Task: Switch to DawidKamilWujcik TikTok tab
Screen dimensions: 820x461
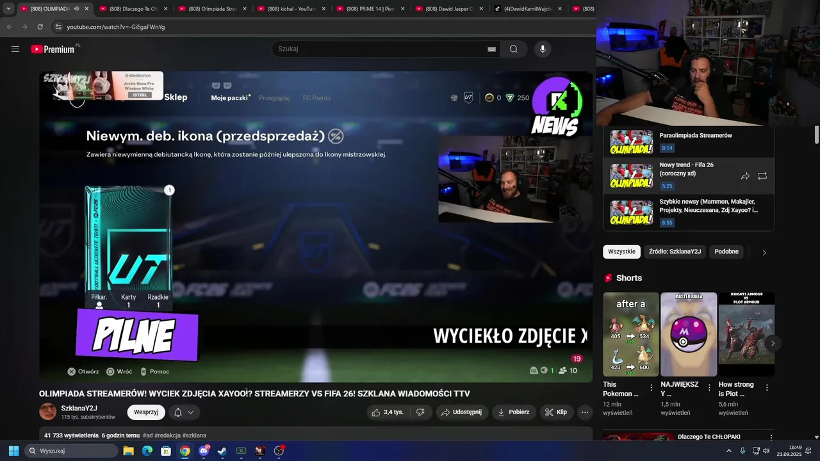Action: click(x=527, y=9)
